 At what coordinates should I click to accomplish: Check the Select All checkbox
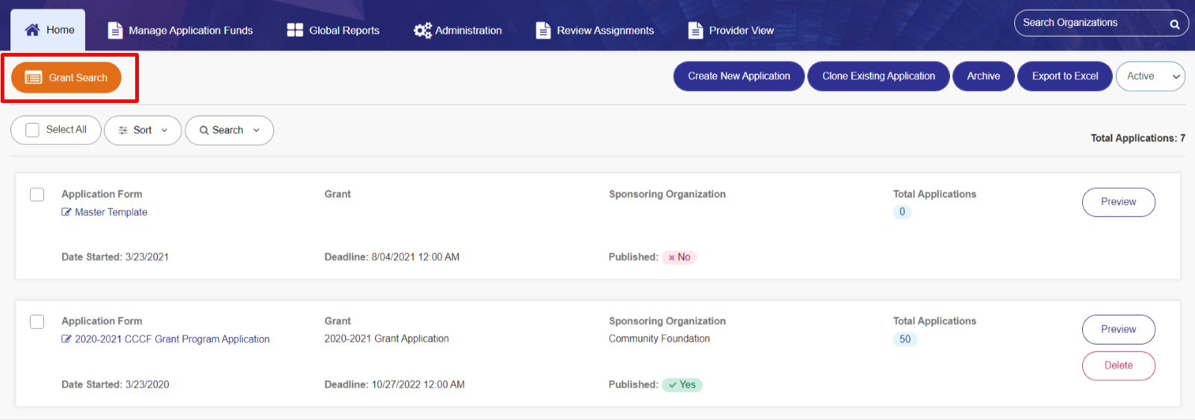(x=32, y=130)
